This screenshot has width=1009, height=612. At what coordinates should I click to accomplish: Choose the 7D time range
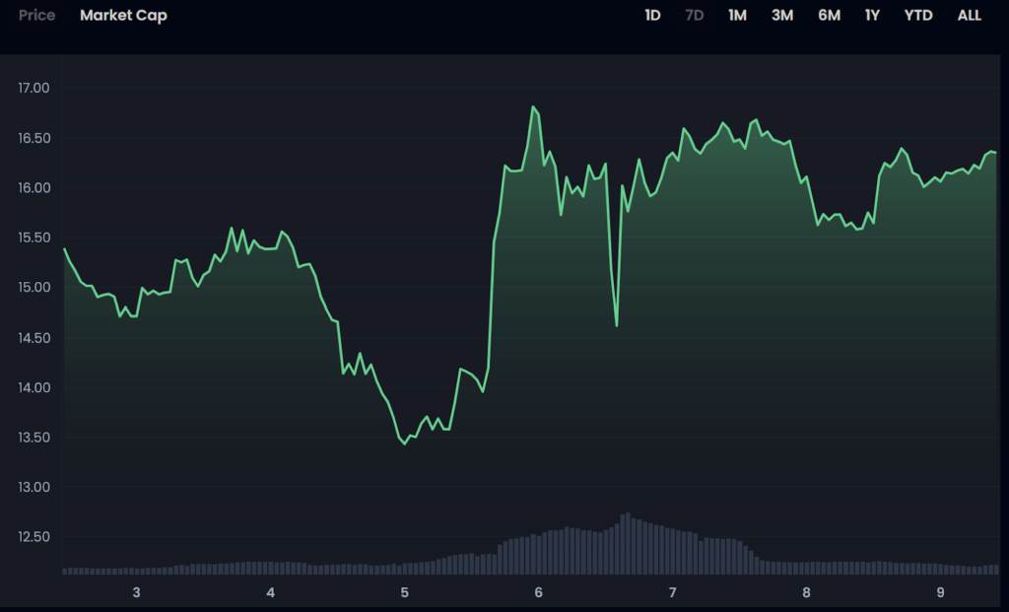[694, 16]
